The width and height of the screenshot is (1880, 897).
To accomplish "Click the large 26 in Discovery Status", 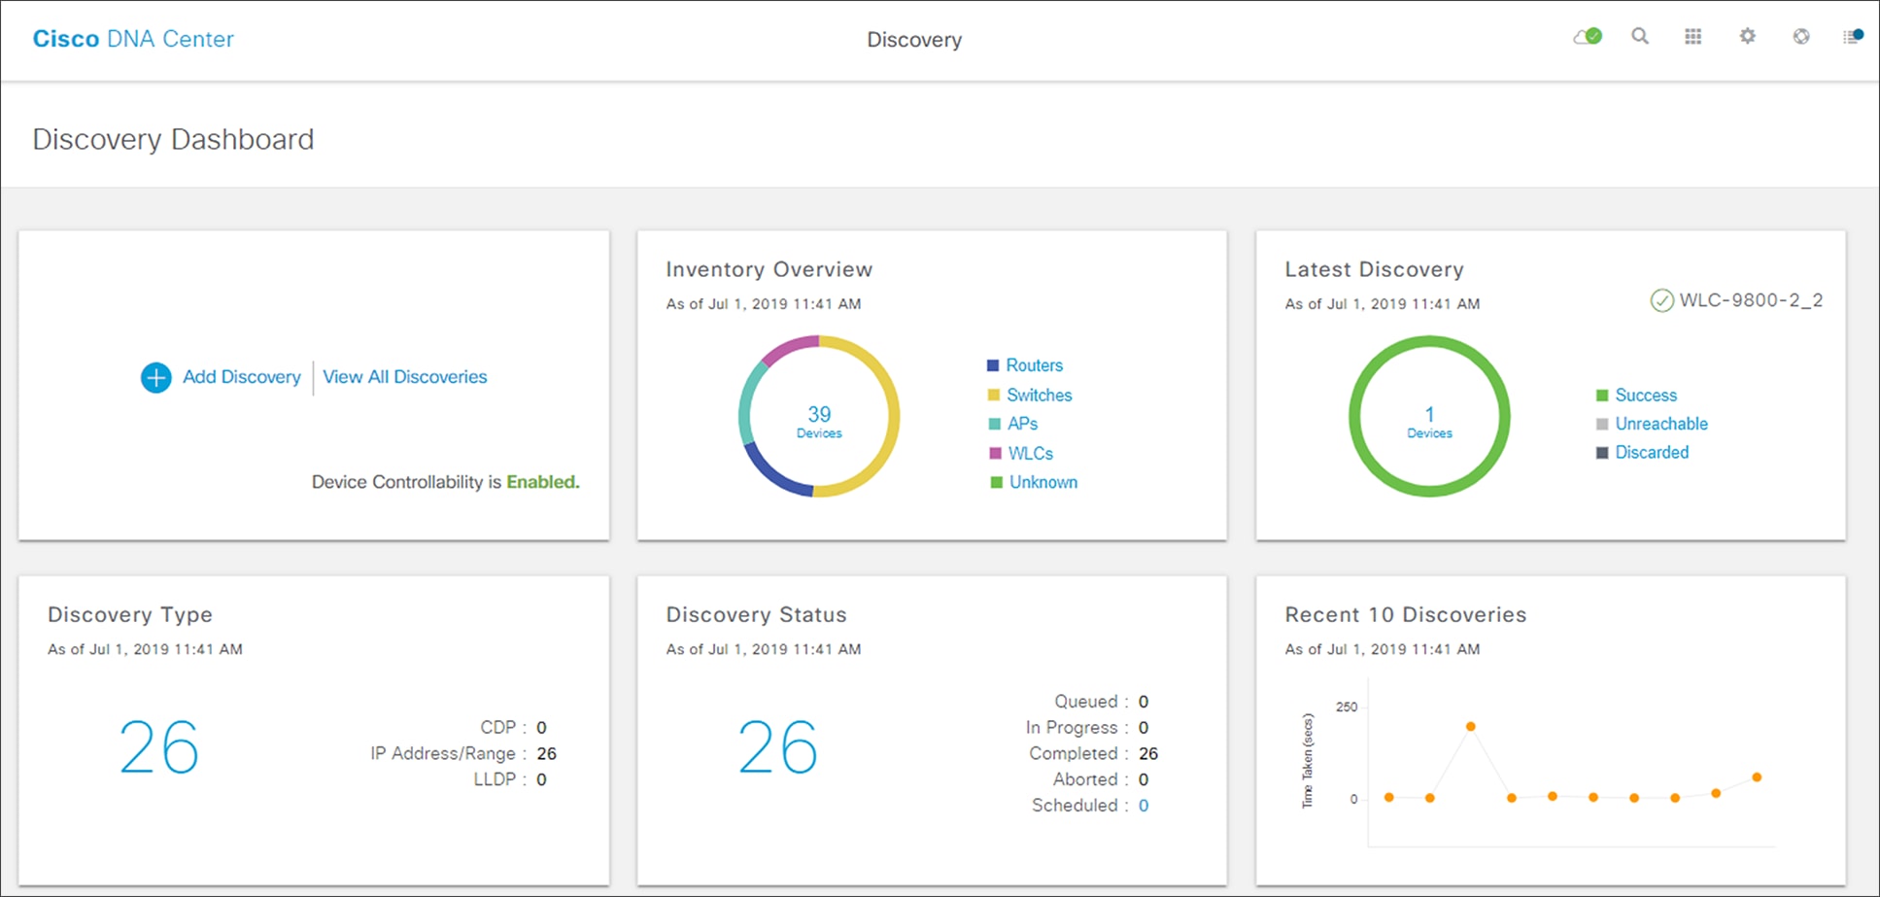I will [778, 747].
